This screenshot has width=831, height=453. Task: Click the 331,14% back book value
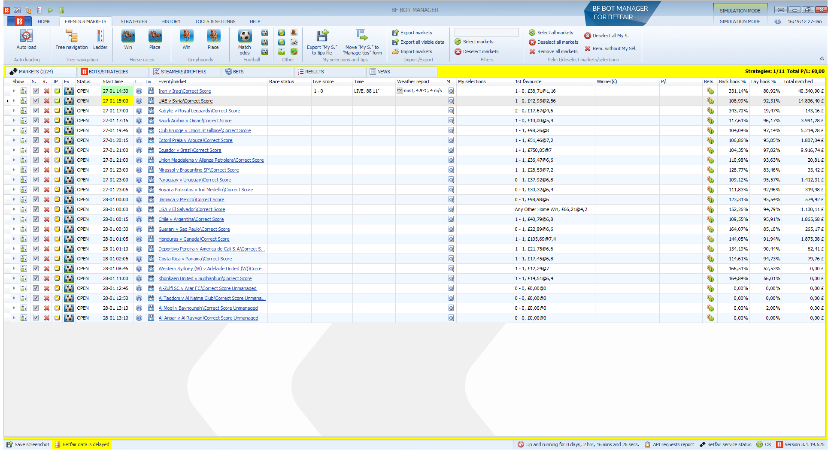(738, 91)
